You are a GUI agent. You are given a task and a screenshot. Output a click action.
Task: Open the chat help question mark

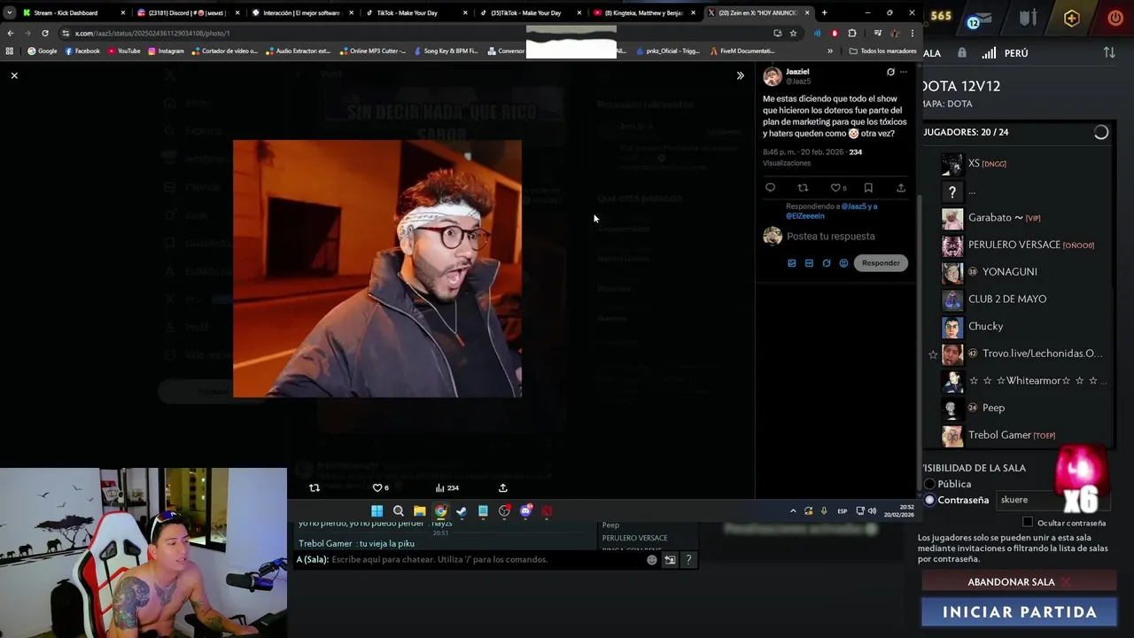point(688,559)
